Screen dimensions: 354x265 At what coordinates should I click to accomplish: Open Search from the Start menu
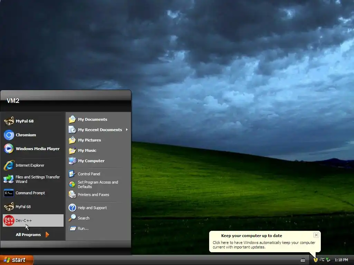point(98,218)
